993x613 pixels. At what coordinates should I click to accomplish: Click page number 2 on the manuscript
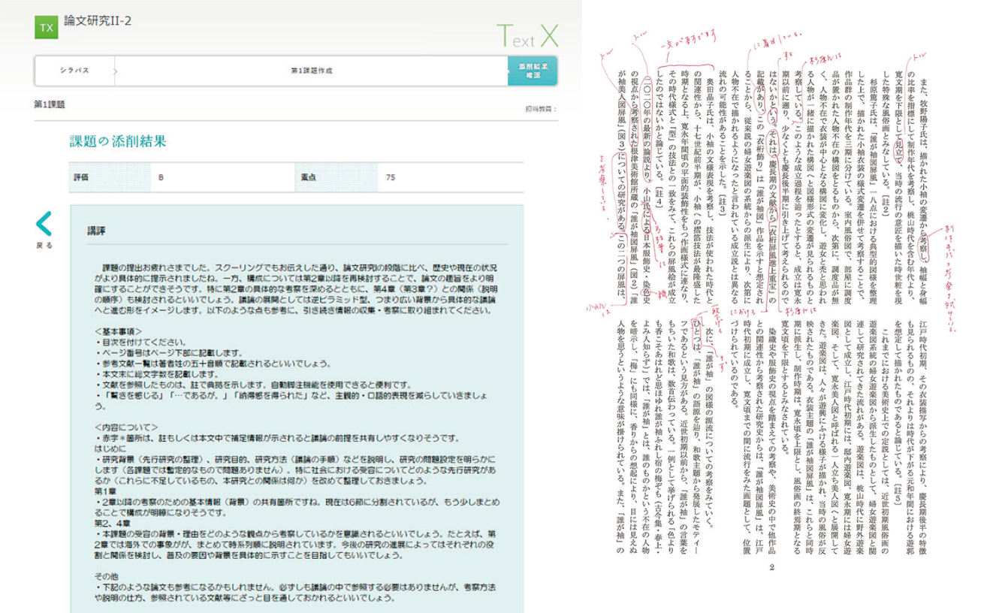click(x=771, y=566)
